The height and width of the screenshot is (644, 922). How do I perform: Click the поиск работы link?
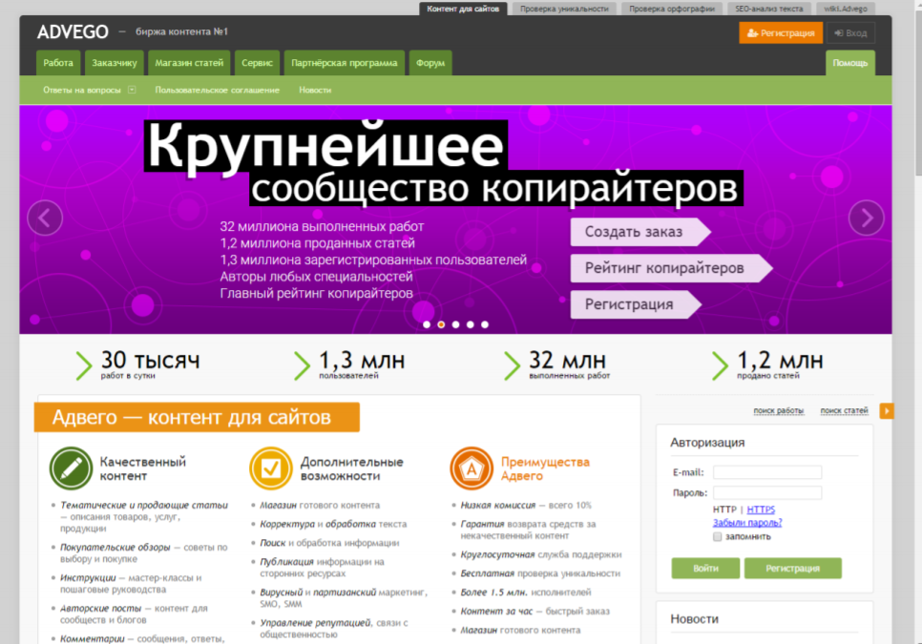point(779,410)
